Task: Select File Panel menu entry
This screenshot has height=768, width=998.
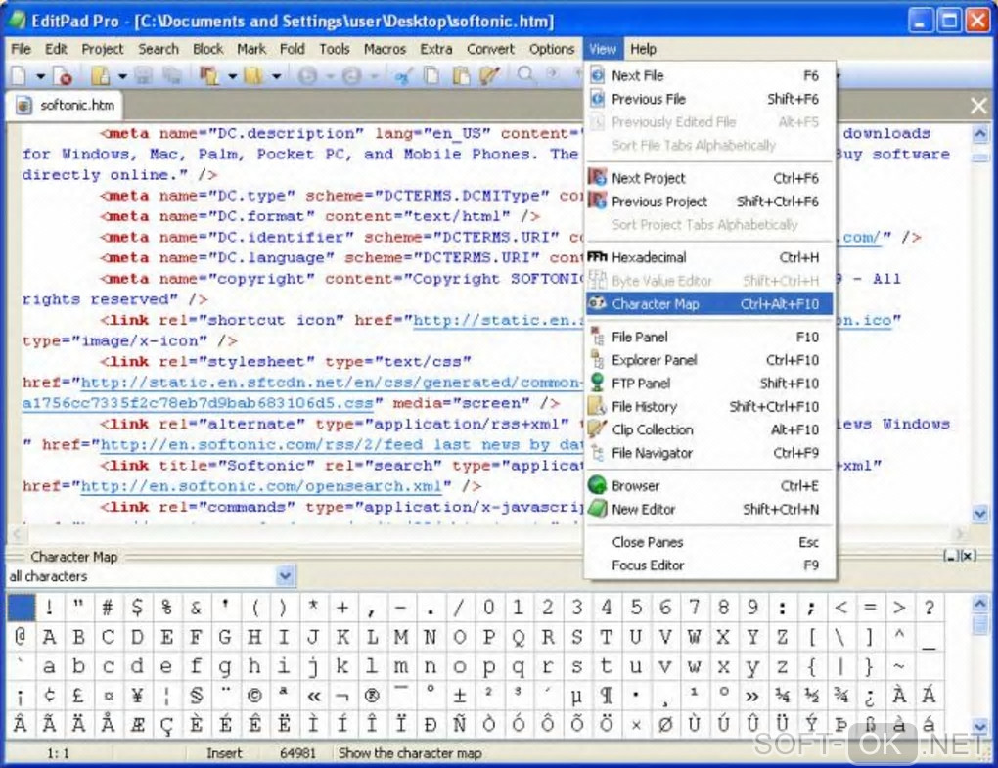Action: [709, 337]
